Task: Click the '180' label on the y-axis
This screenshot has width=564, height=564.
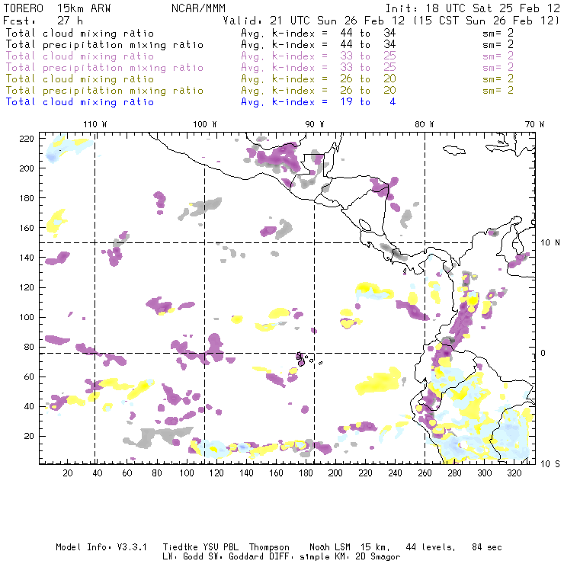Action: 27,198
